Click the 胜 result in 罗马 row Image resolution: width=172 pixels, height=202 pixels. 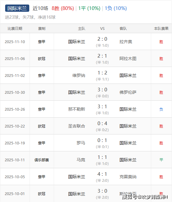tap(161, 143)
